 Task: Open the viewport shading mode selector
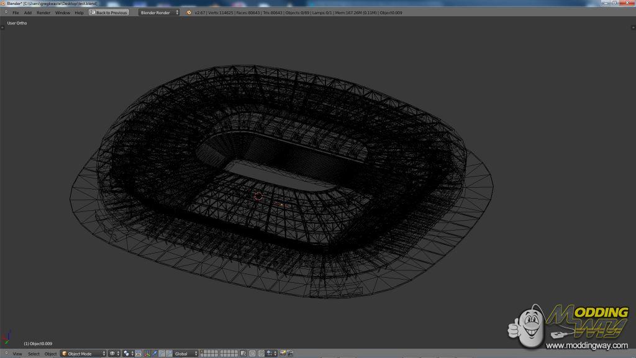pyautogui.click(x=114, y=354)
